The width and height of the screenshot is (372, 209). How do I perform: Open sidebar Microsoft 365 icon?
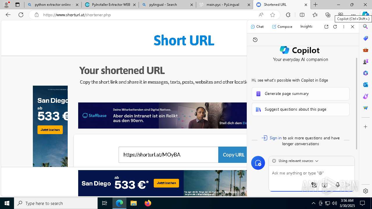366,73
